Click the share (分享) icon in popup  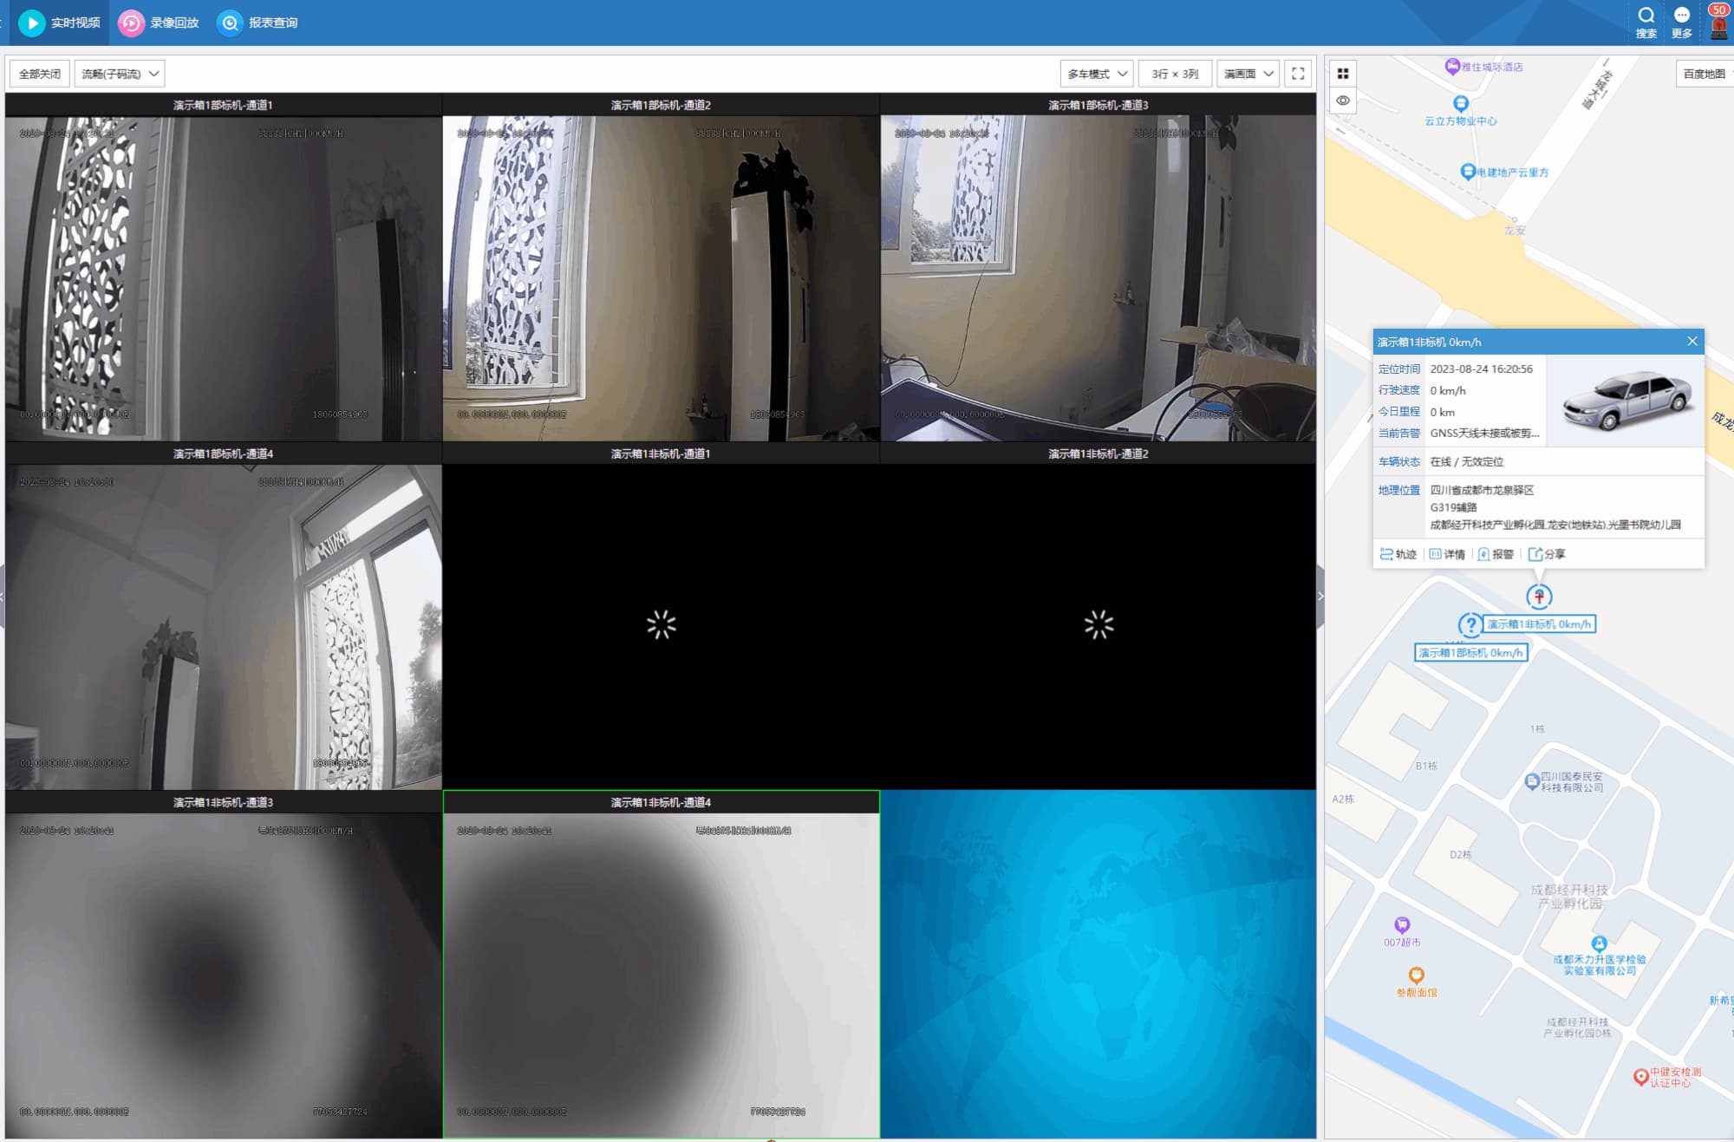click(x=1535, y=554)
